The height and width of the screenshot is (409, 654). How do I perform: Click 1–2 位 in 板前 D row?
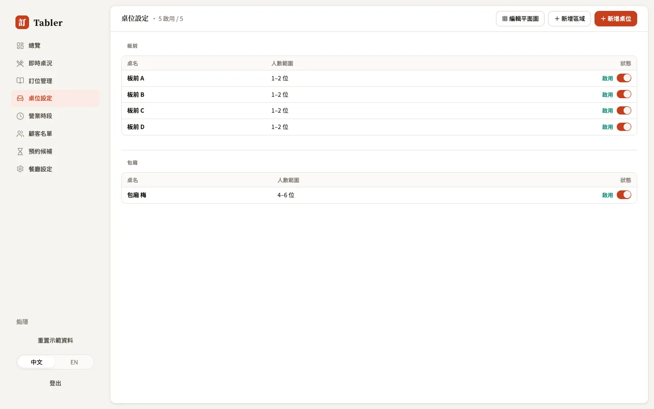[280, 127]
